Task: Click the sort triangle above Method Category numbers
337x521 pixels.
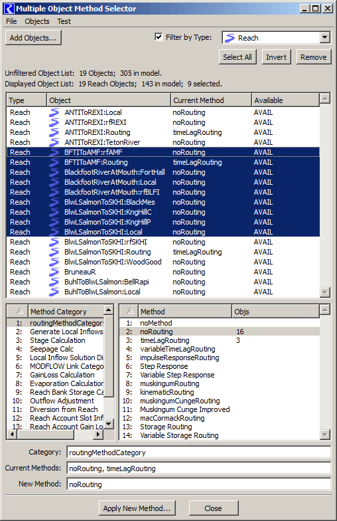Action: (x=20, y=311)
